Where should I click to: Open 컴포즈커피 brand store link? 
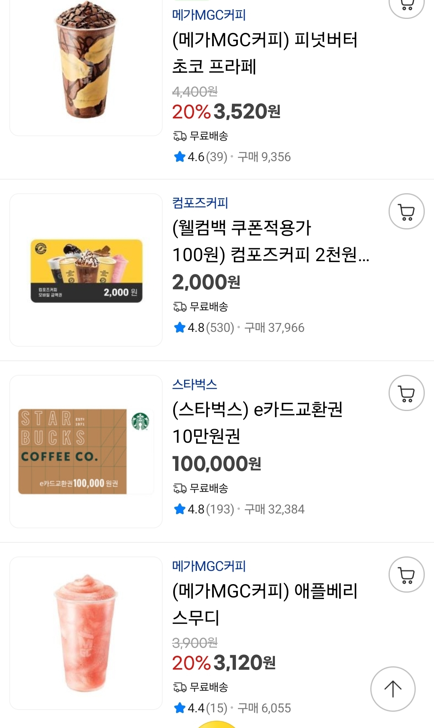(200, 203)
